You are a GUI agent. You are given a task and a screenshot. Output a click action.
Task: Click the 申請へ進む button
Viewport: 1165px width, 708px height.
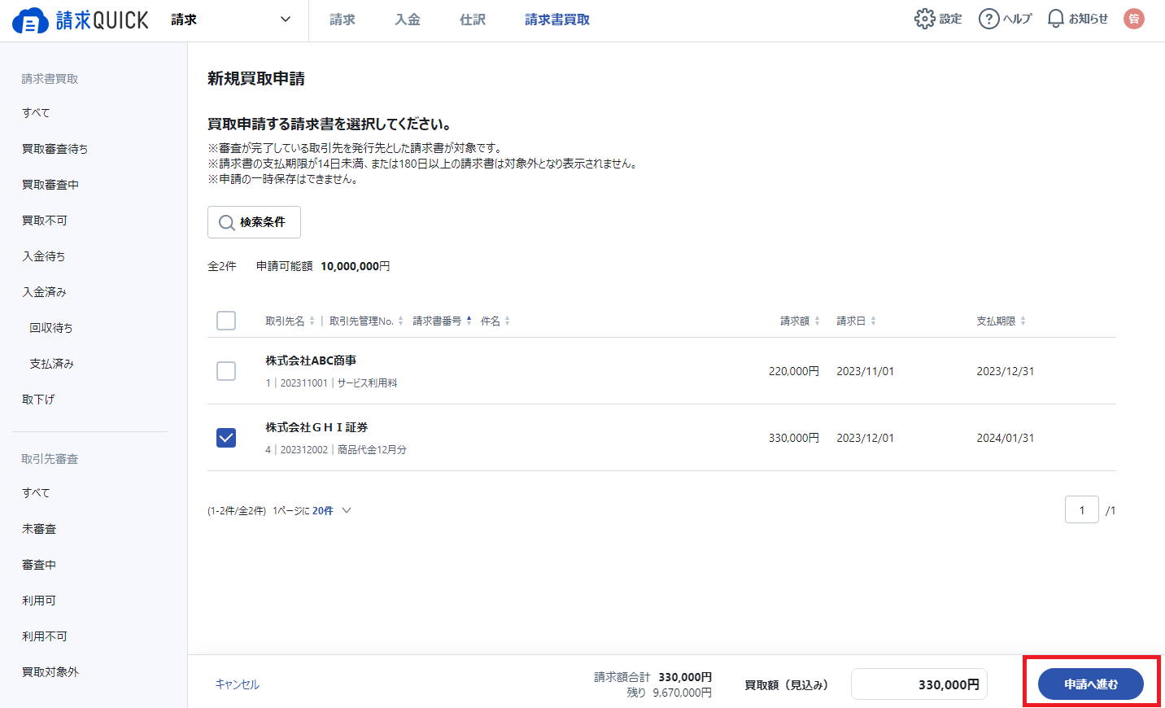[x=1091, y=684]
